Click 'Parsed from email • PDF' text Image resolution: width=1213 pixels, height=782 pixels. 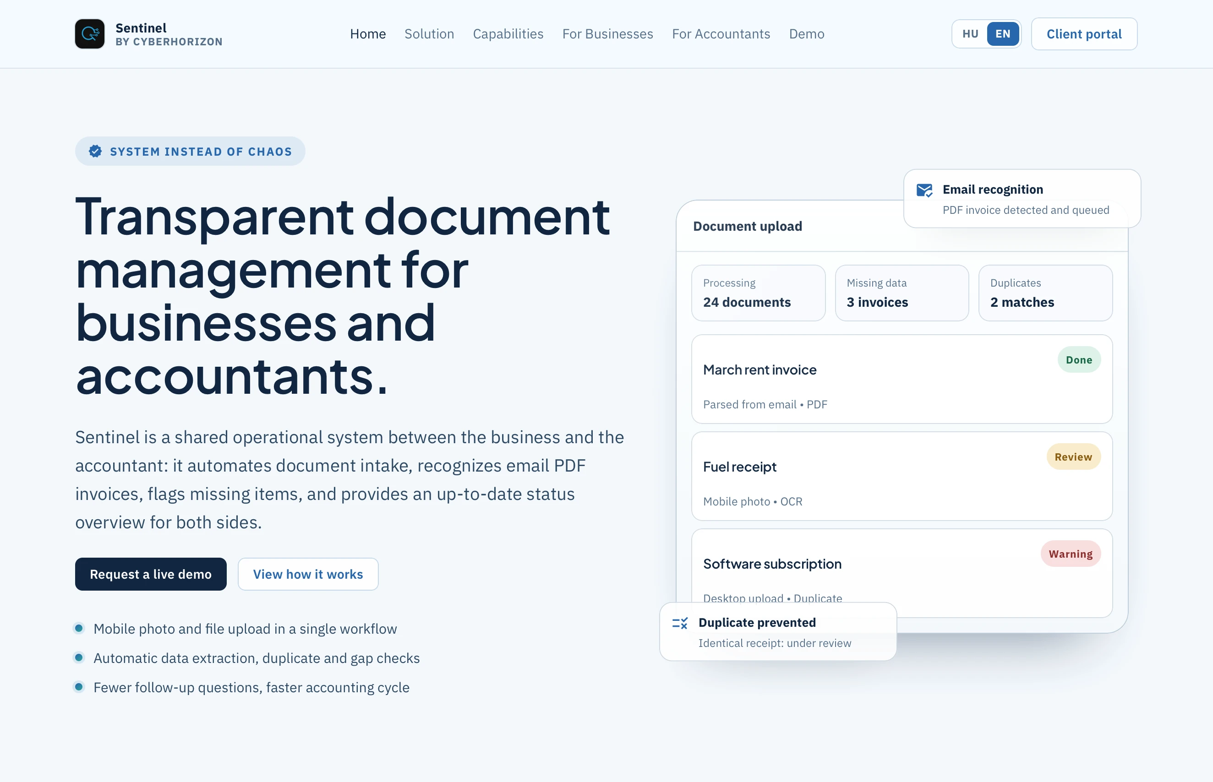[765, 405]
